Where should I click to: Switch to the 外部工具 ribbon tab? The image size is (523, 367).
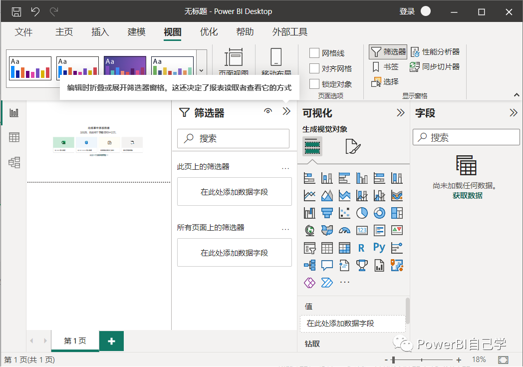click(290, 31)
